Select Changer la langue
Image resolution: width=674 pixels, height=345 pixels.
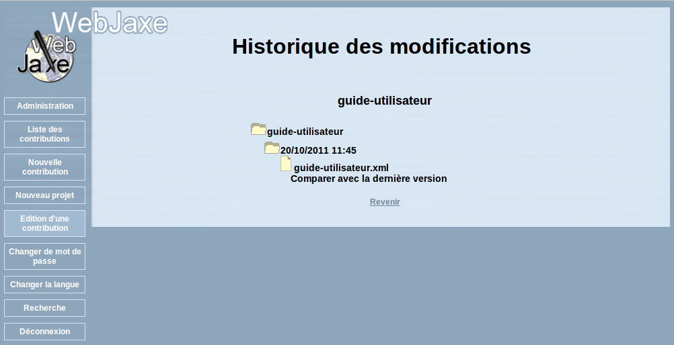point(45,285)
